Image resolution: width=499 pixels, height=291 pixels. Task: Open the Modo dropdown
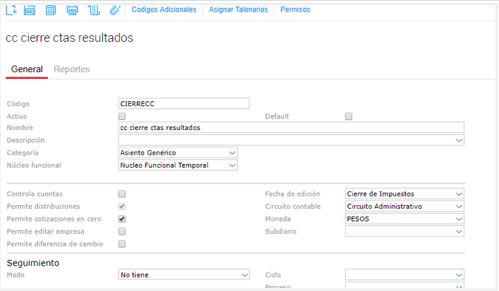point(184,275)
